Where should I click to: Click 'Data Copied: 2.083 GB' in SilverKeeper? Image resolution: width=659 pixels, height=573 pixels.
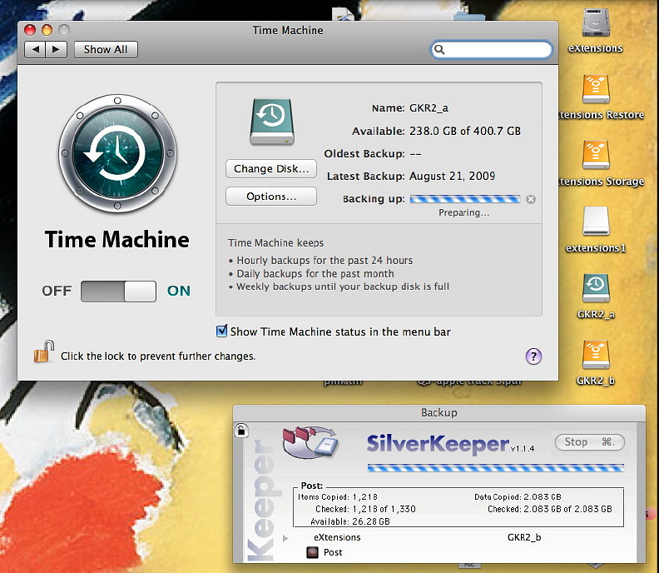(x=518, y=497)
